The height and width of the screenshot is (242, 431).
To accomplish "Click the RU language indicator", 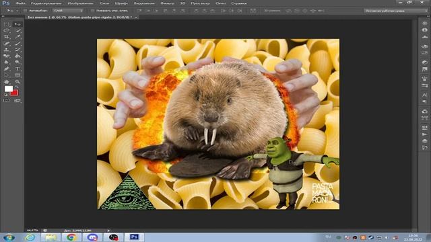I will click(x=328, y=237).
